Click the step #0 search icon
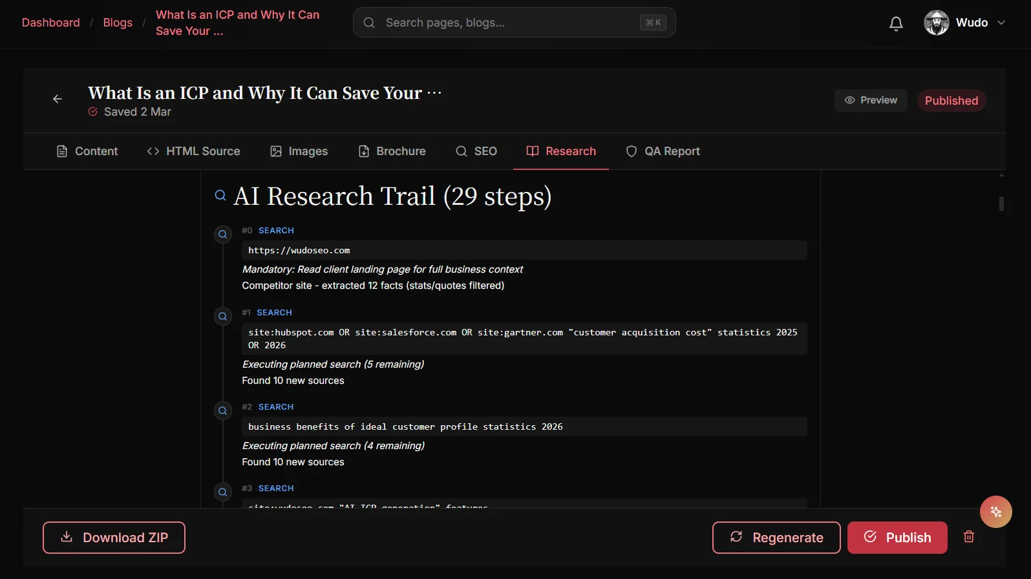This screenshot has width=1031, height=579. (223, 235)
